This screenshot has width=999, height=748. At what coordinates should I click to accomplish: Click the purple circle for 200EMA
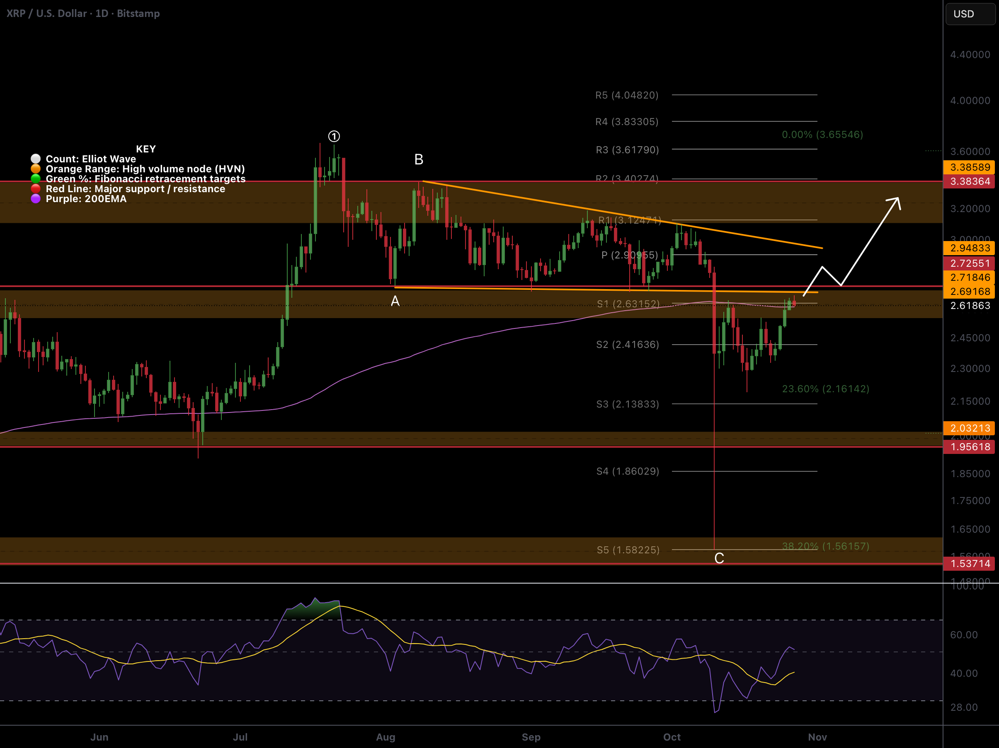(36, 198)
